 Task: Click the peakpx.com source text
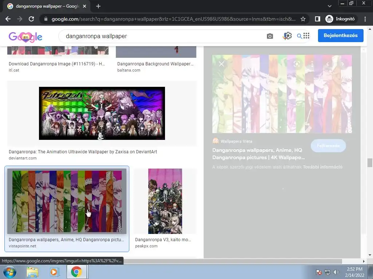tap(146, 246)
